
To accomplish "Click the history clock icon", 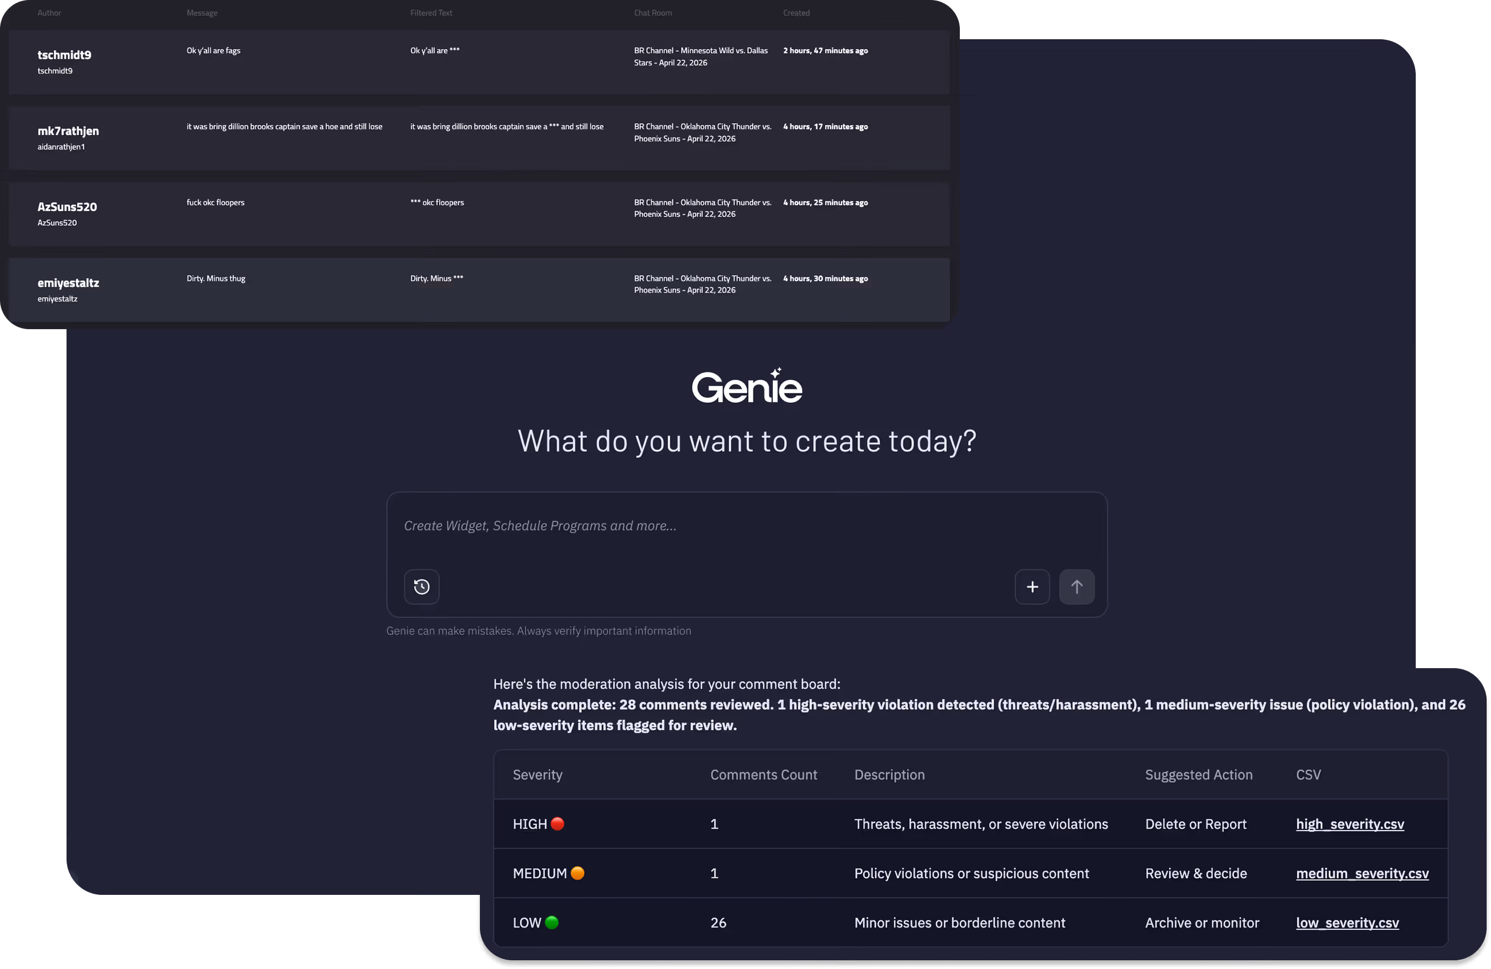I will pos(422,586).
